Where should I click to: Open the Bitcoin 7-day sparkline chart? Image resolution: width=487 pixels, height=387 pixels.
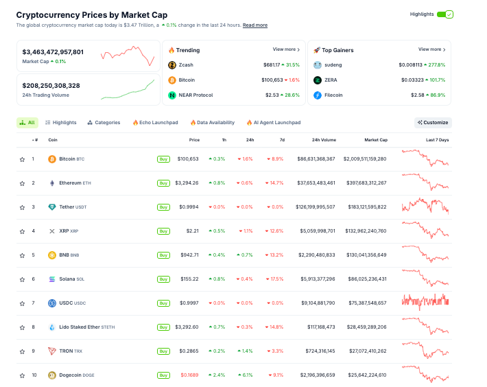click(x=425, y=159)
